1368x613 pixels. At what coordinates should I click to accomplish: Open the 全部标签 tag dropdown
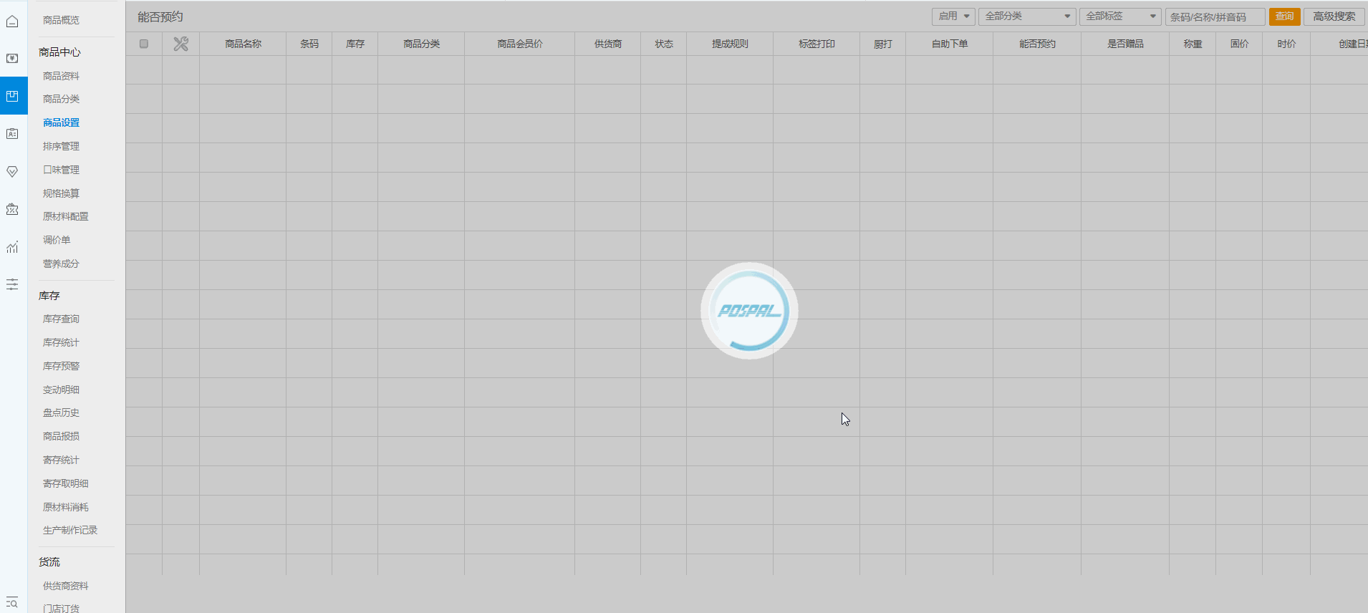click(x=1119, y=16)
